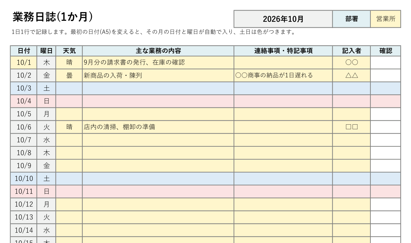Click the 営業所 department value cell
Screen dimensions: 411x243
click(x=386, y=19)
